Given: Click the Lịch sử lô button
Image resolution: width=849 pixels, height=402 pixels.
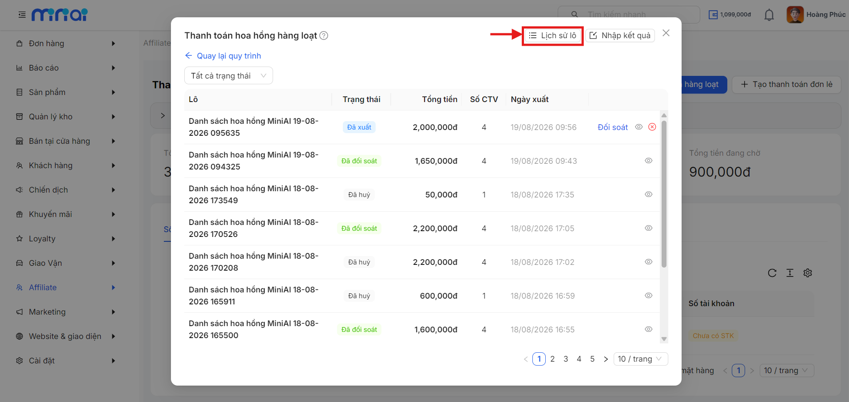Looking at the screenshot, I should 552,35.
